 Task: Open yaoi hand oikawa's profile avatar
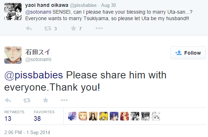[13, 12]
